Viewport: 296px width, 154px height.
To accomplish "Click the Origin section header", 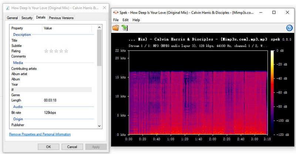I will [18, 119].
